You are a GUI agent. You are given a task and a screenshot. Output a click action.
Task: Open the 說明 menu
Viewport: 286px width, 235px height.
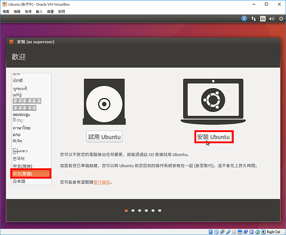pyautogui.click(x=62, y=12)
